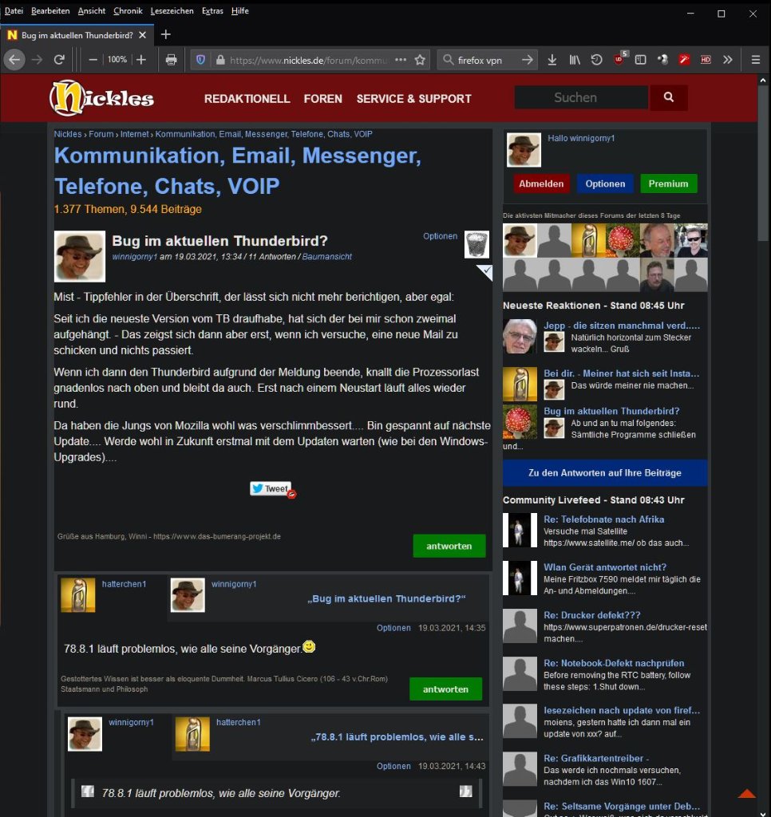Click the left quote icon in the quoted post
The height and width of the screenshot is (817, 771).
(88, 791)
